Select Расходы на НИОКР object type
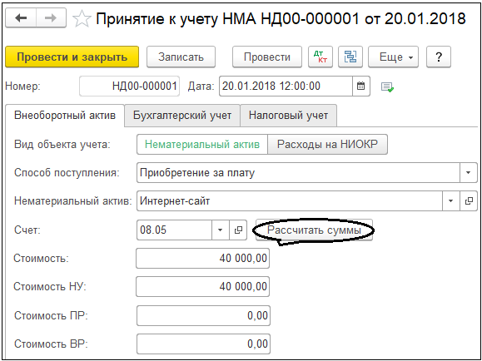482x361 pixels. coord(327,145)
